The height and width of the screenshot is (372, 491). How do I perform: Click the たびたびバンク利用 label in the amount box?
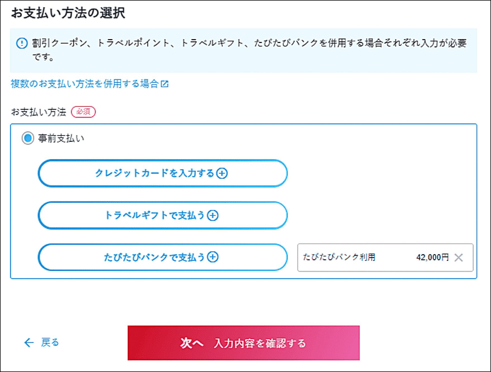[339, 257]
